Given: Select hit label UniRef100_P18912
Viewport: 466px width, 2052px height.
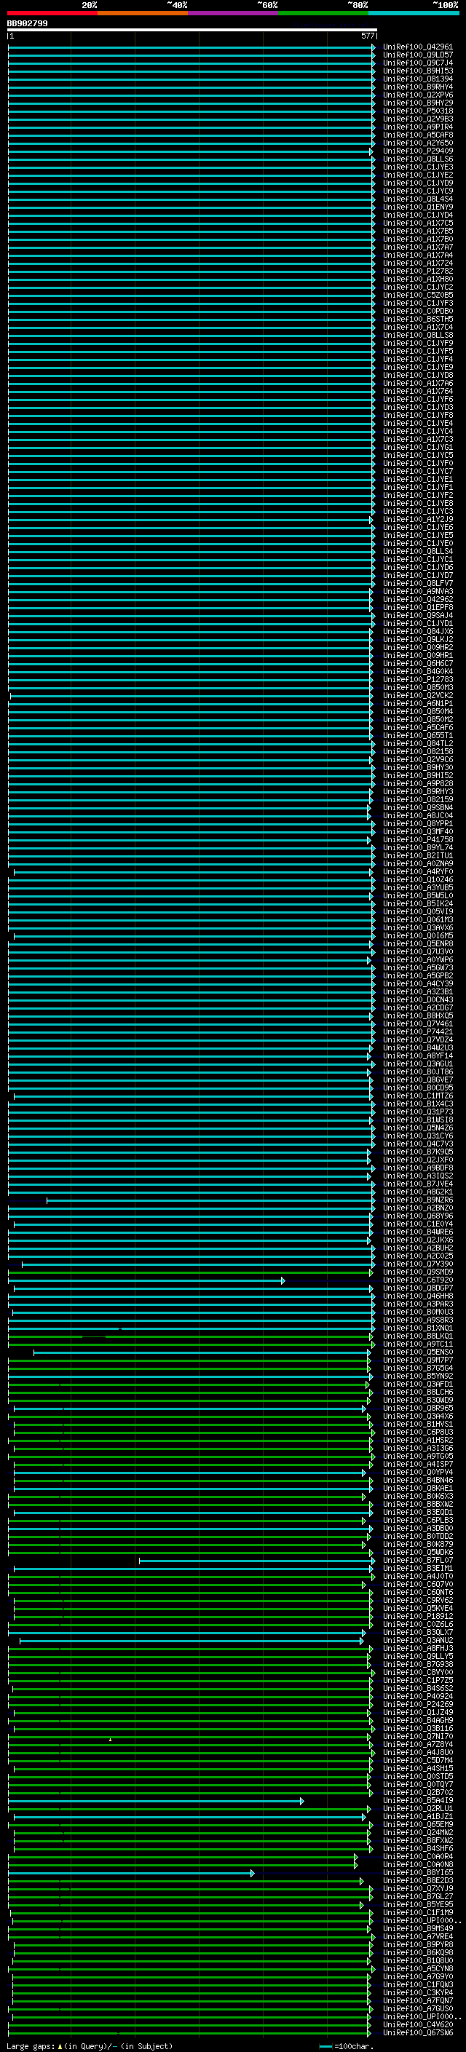Looking at the screenshot, I should tap(417, 1617).
